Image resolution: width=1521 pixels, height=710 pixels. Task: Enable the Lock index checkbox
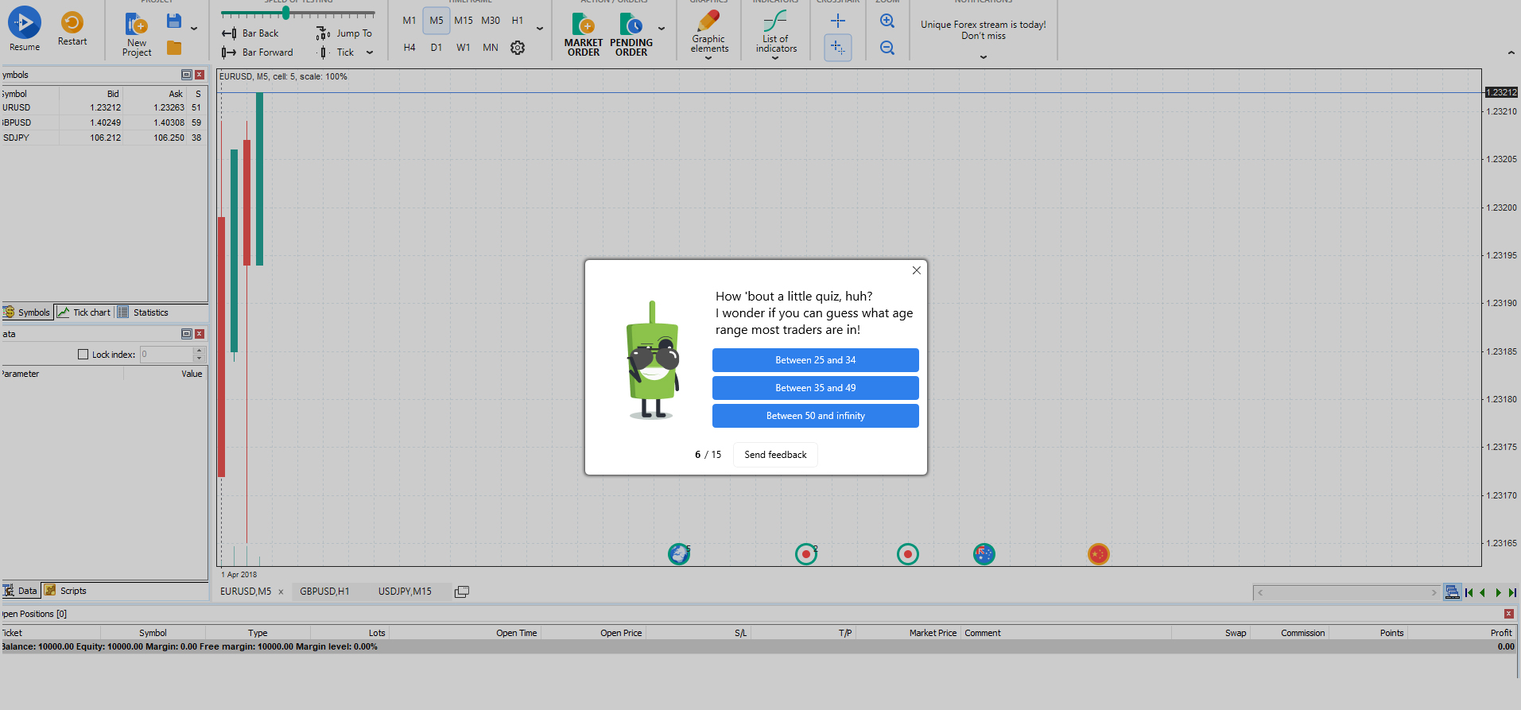[83, 355]
